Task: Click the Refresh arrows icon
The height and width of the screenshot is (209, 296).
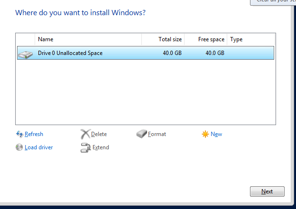Action: 19,134
